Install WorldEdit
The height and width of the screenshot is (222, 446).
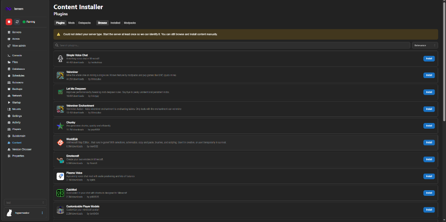429,143
